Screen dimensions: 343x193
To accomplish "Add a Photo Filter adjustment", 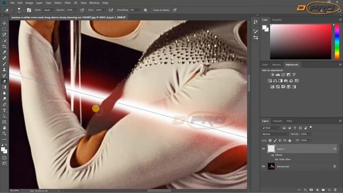I will (286, 81).
